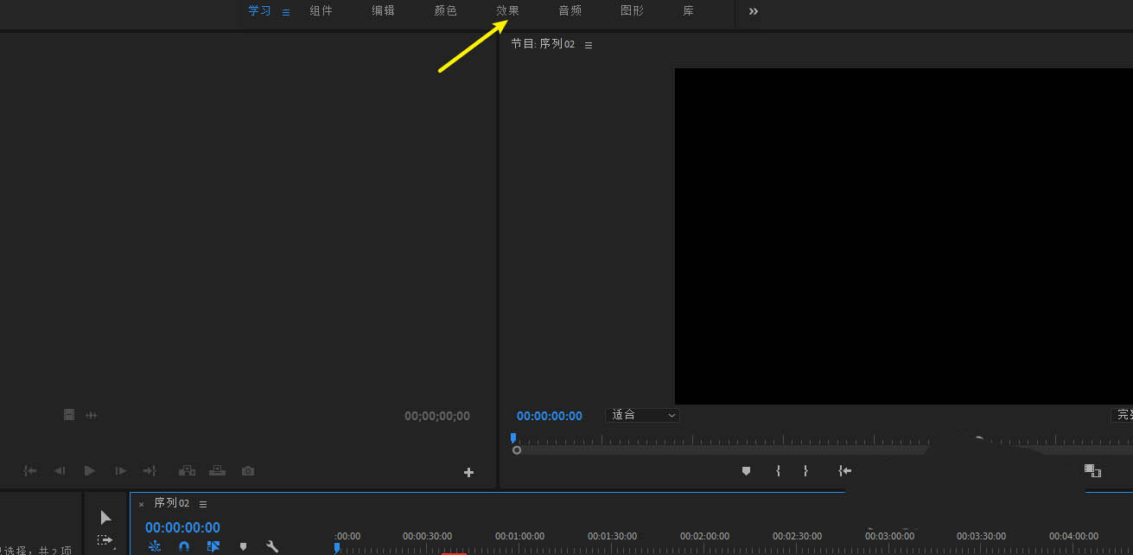
Task: Click the black program monitor preview
Action: pyautogui.click(x=903, y=236)
